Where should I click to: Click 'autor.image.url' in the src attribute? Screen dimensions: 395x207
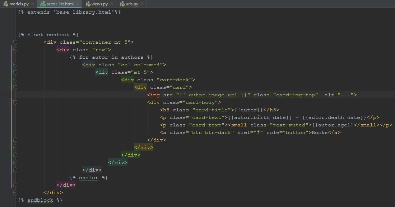213,95
